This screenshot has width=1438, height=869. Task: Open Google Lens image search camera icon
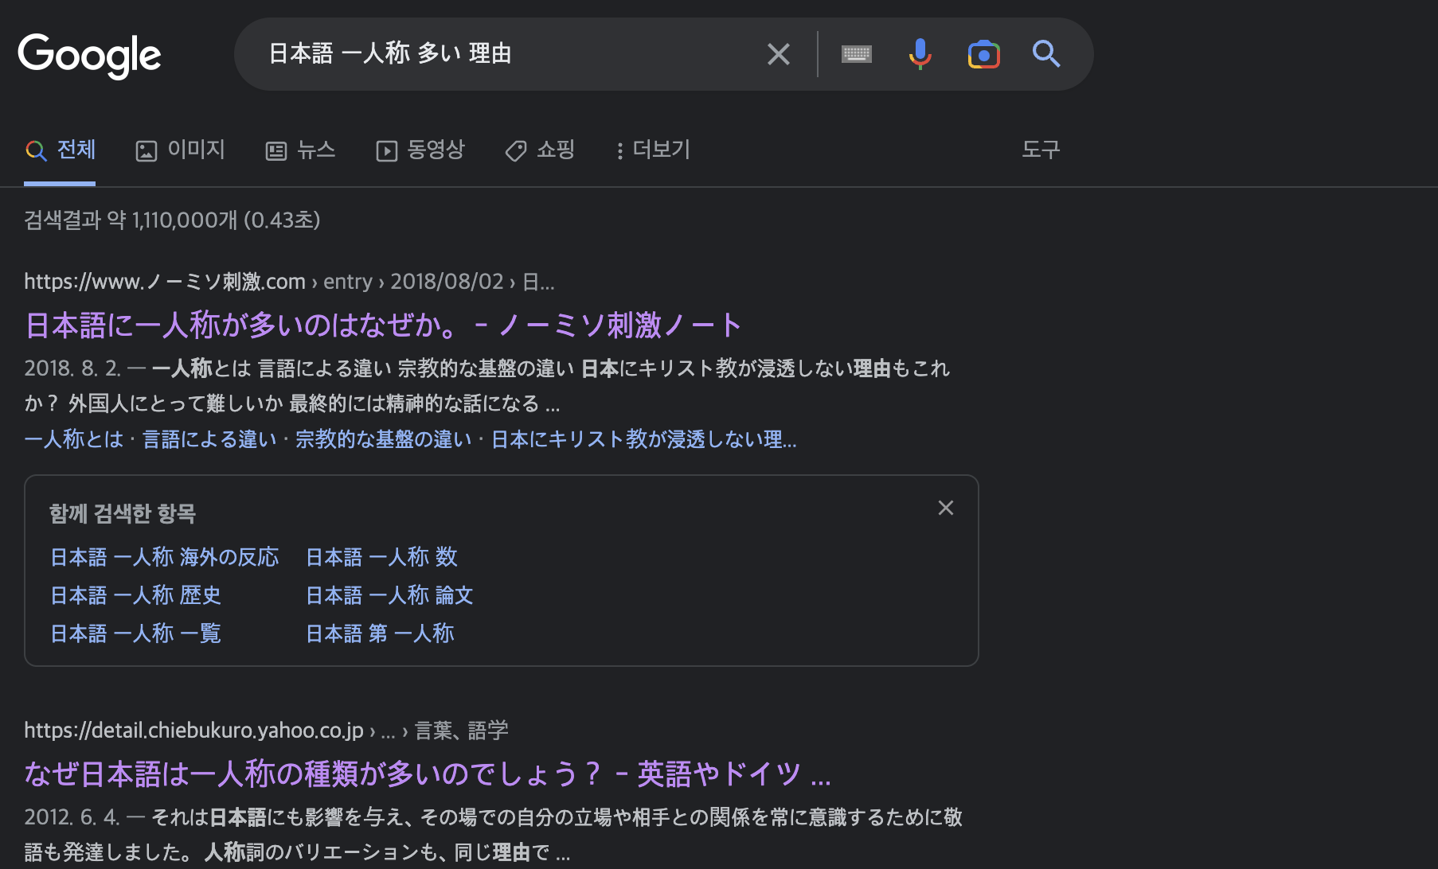click(x=983, y=54)
